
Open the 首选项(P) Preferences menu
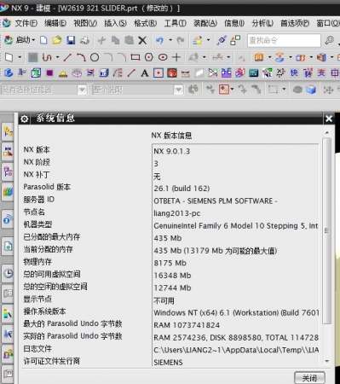pyautogui.click(x=295, y=23)
